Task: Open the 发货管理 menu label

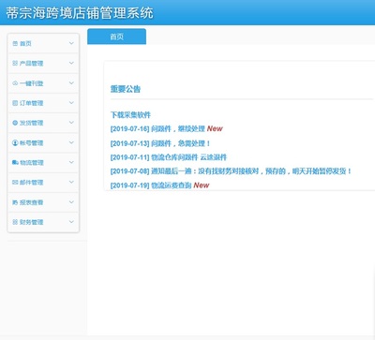Action: [x=31, y=123]
